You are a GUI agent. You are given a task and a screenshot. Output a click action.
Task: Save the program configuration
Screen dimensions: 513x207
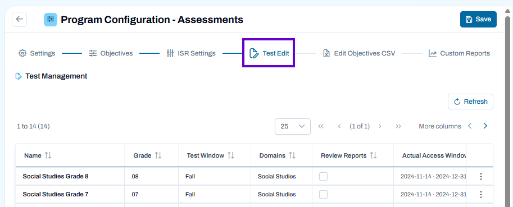[478, 19]
